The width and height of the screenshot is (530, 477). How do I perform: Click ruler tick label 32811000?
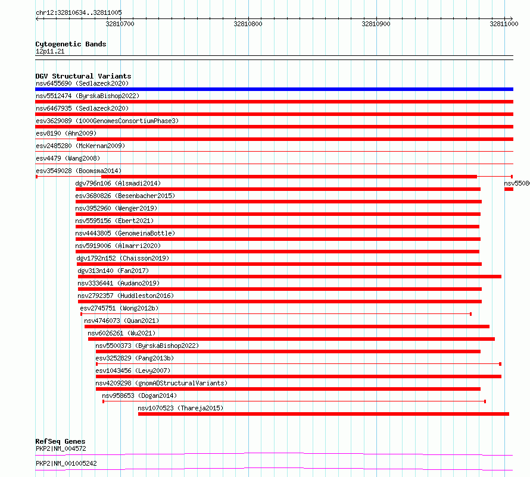504,24
